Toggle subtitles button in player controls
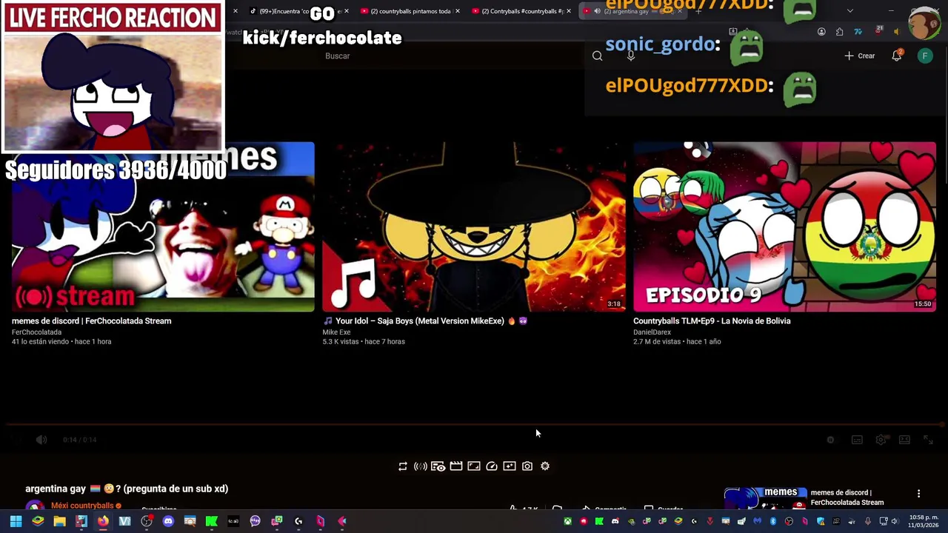 [x=857, y=440]
